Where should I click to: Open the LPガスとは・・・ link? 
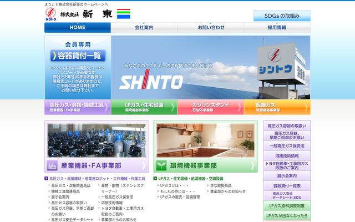(x=174, y=185)
